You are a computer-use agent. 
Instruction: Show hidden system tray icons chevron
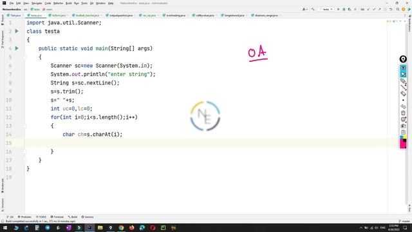pyautogui.click(x=360, y=227)
